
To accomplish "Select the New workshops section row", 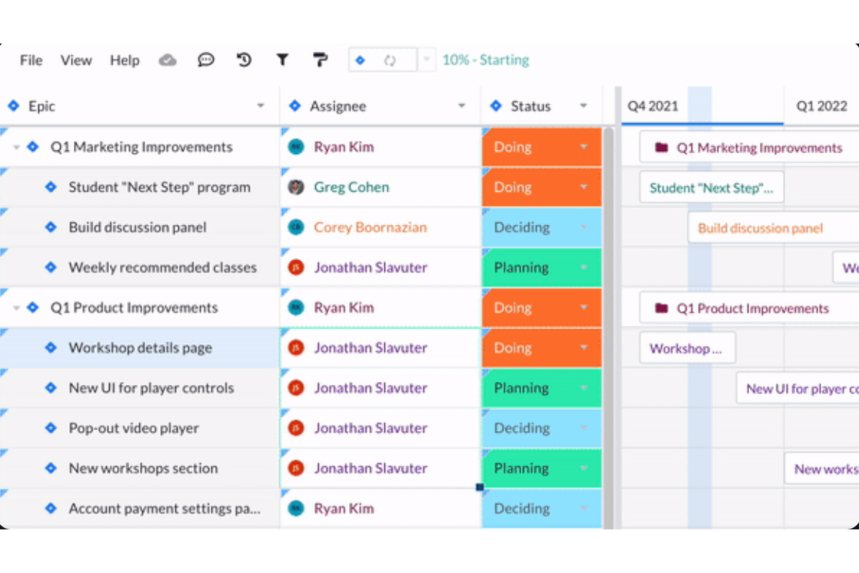I will (x=140, y=468).
